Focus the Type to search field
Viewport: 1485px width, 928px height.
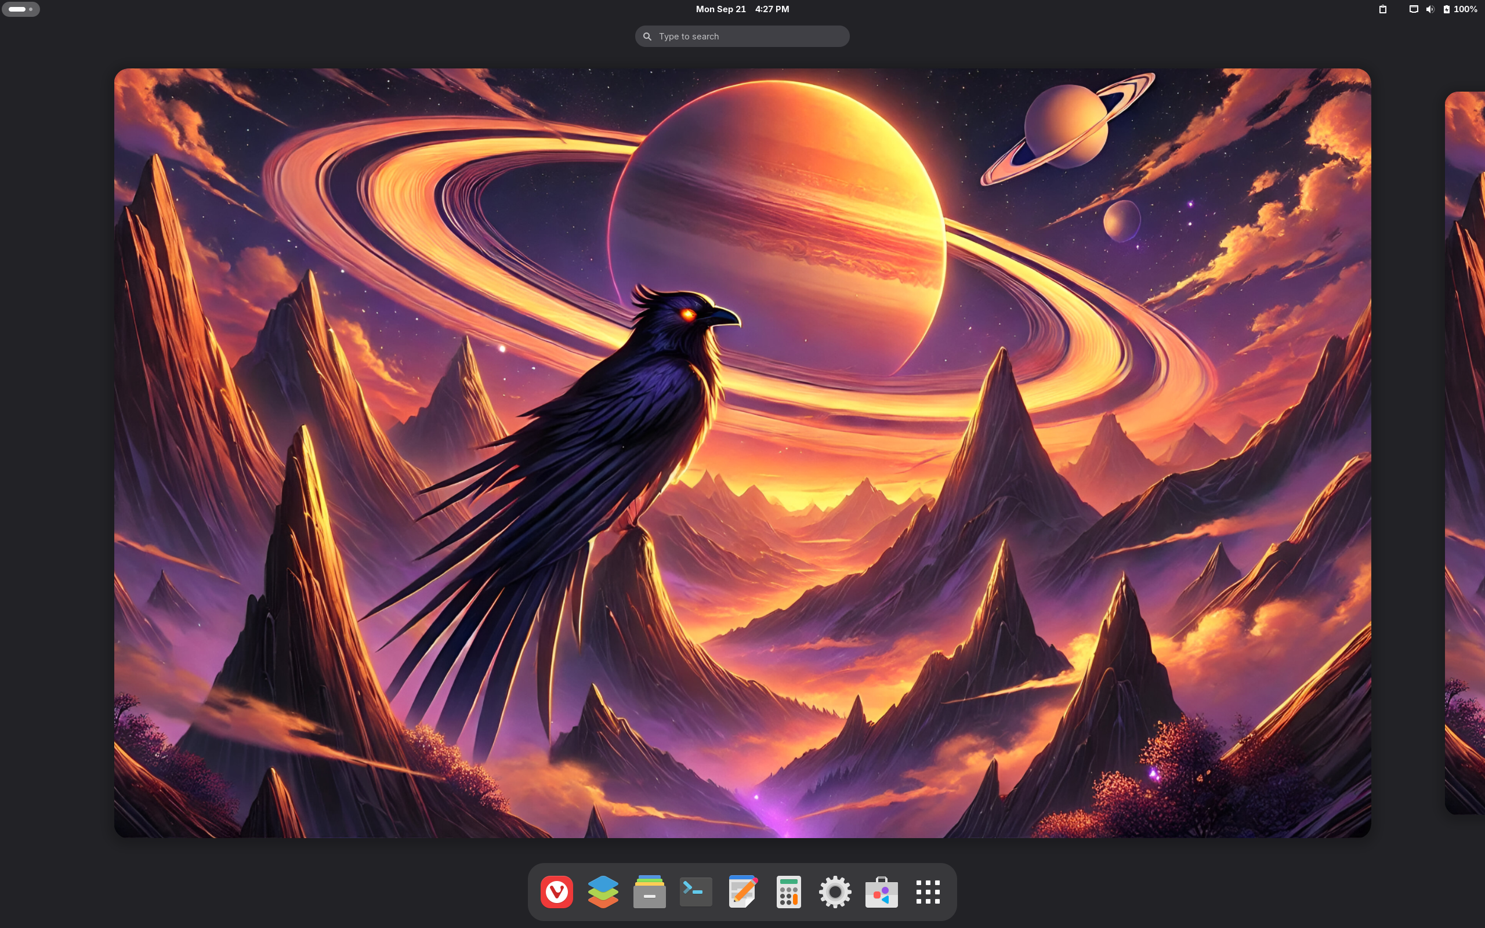click(742, 36)
